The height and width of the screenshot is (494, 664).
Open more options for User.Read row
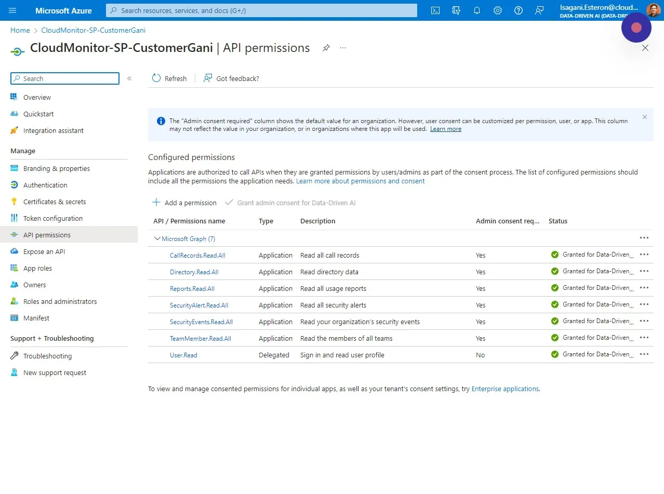tap(644, 354)
